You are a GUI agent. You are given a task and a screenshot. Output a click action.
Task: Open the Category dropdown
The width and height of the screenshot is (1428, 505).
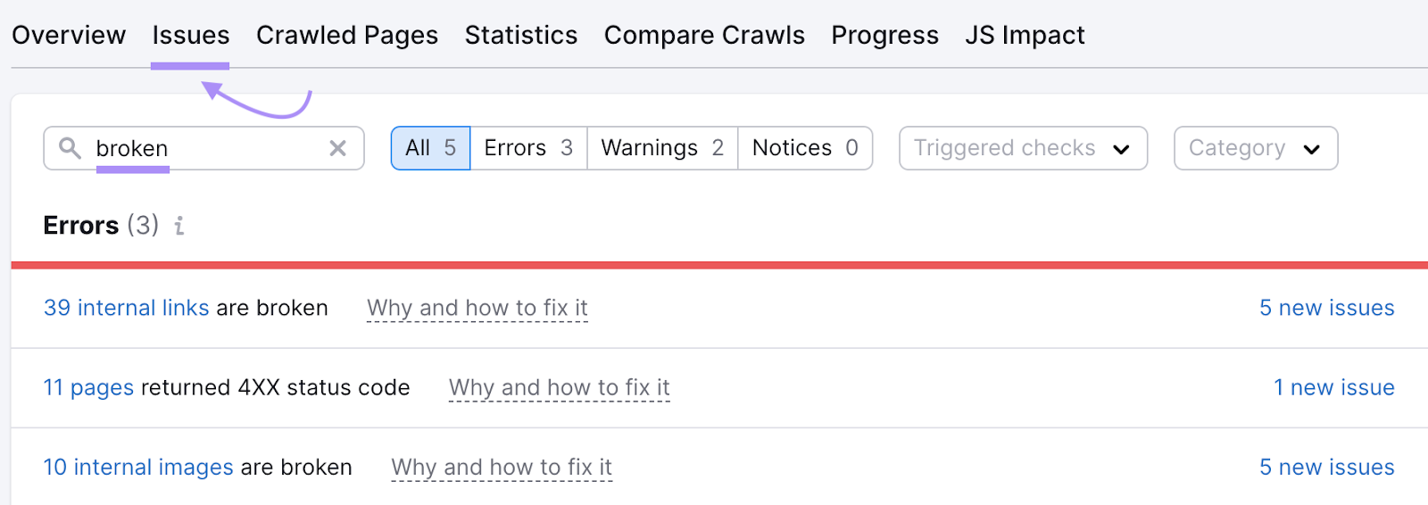pyautogui.click(x=1255, y=148)
